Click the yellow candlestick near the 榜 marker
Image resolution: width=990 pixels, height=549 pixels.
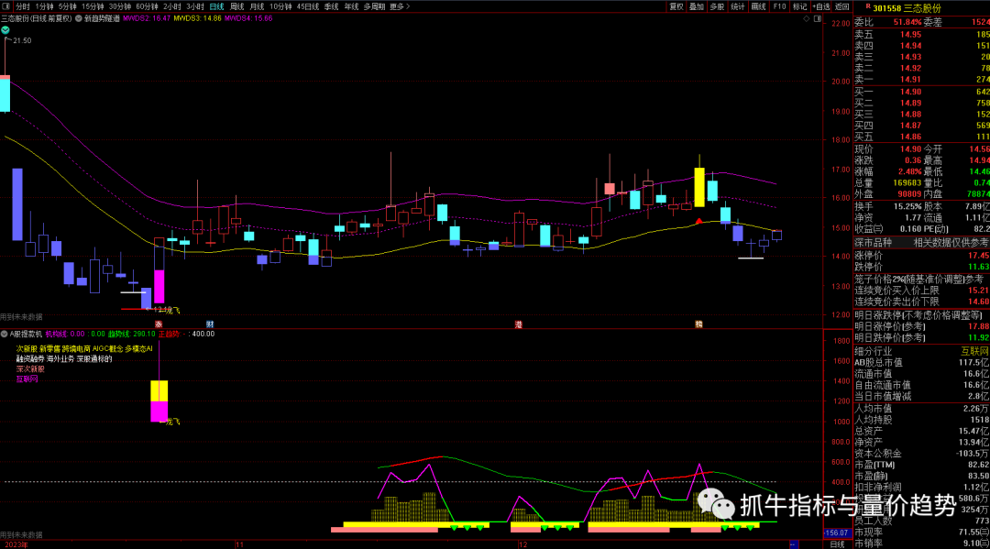pyautogui.click(x=698, y=187)
